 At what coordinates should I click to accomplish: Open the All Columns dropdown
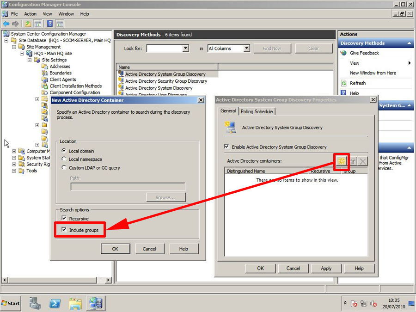247,48
